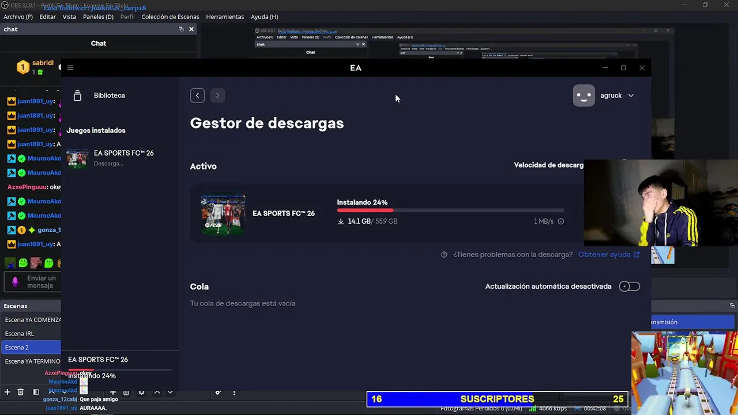The image size is (738, 415).
Task: Open Biblioteca in the EA sidebar
Action: click(109, 96)
